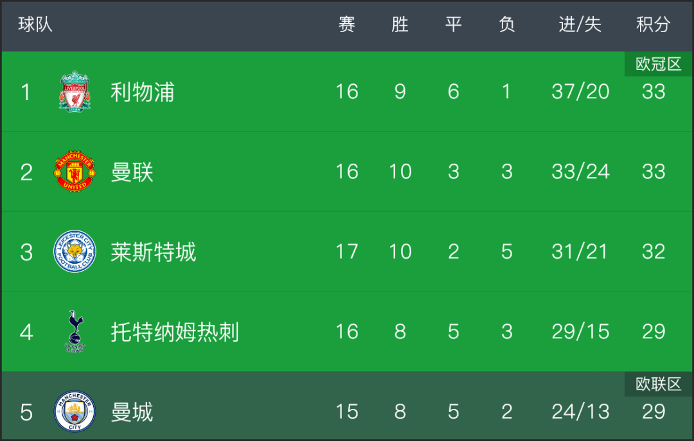Open the 曼联 team name
Viewport: 694px width, 441px height.
(132, 172)
